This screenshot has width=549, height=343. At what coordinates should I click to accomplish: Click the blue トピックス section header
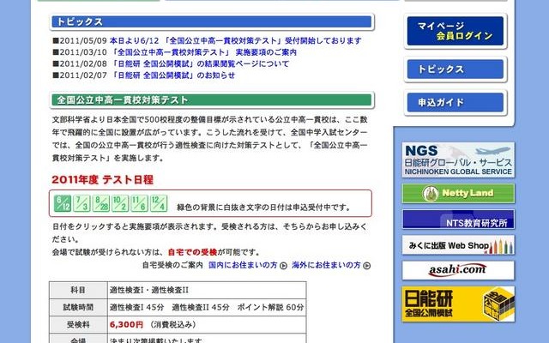212,21
